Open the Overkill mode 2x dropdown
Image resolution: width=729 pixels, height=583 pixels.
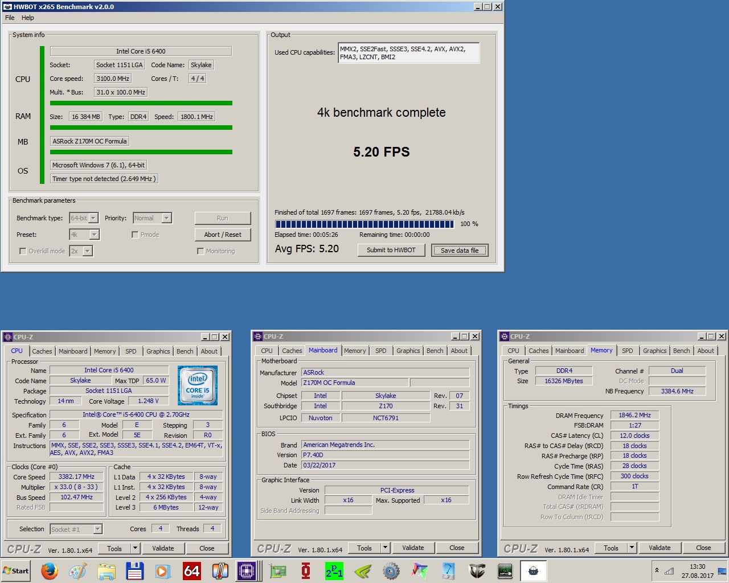click(88, 251)
